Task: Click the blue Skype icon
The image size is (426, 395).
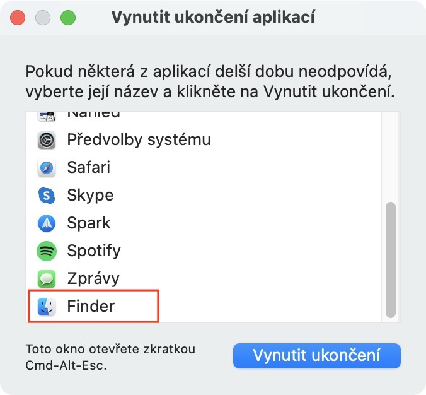Action: (x=47, y=196)
